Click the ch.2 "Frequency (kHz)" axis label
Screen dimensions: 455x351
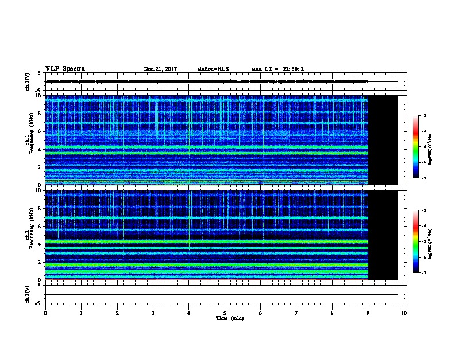click(32, 228)
